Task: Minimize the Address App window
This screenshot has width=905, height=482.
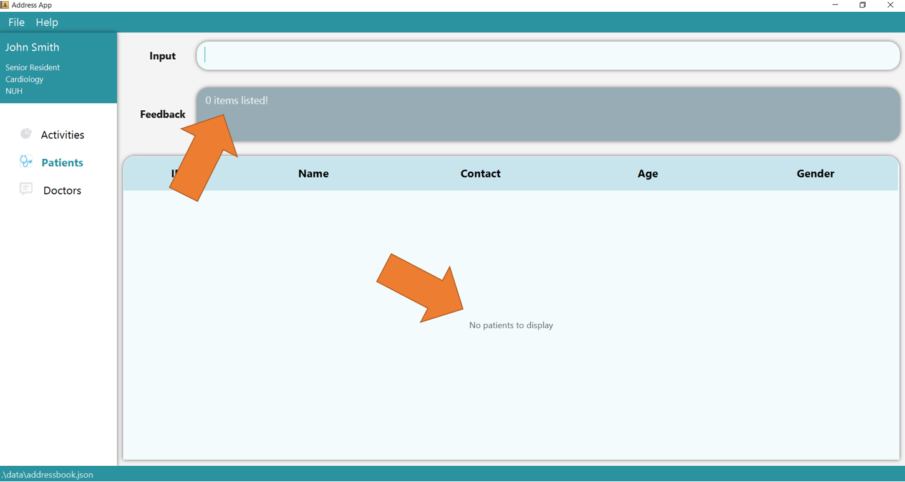Action: click(835, 5)
